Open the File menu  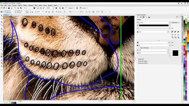[x=2, y=5]
